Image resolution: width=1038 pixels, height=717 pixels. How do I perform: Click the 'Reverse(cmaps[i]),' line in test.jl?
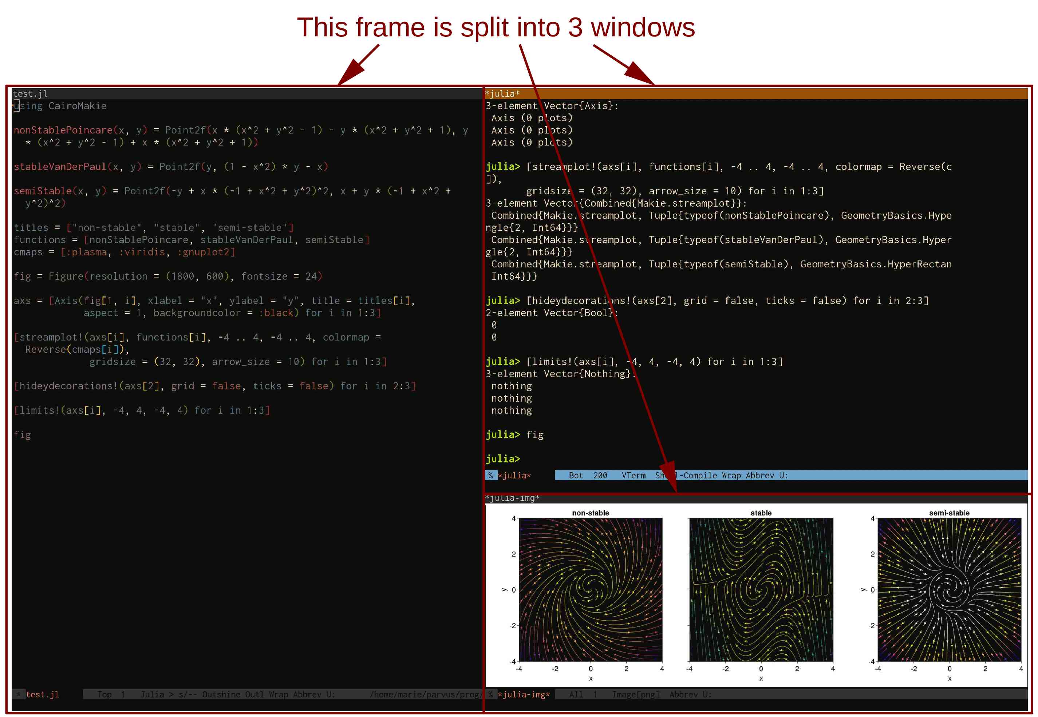(77, 349)
